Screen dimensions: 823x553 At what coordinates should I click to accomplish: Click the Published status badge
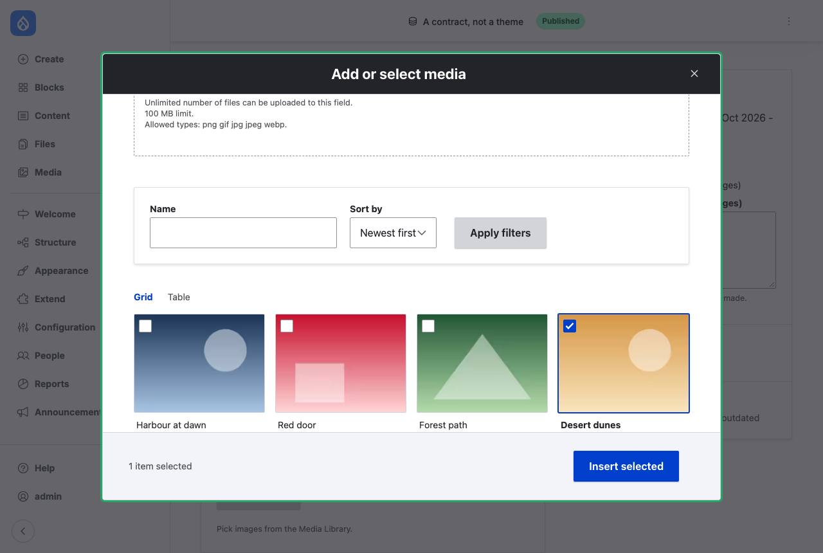coord(561,21)
